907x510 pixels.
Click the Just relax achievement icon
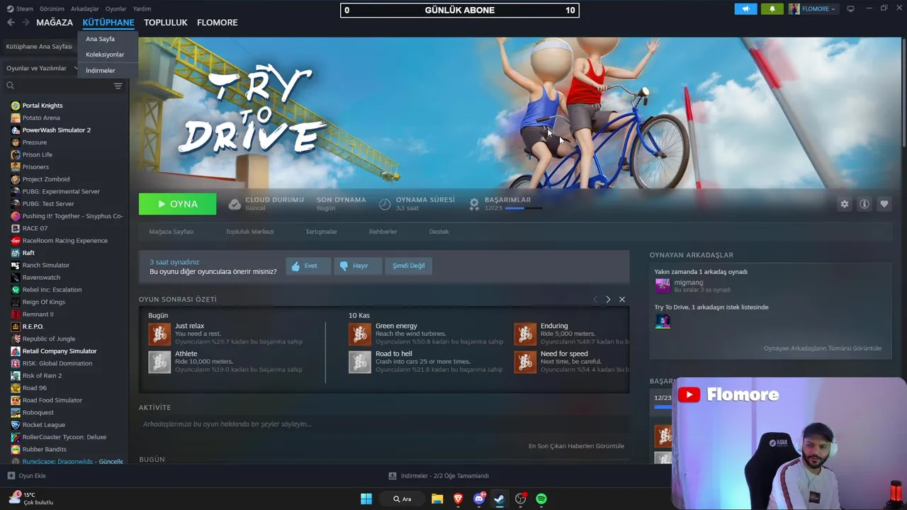159,334
